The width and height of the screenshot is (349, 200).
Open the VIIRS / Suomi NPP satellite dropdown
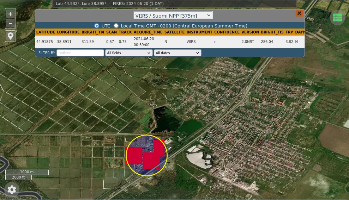click(173, 15)
